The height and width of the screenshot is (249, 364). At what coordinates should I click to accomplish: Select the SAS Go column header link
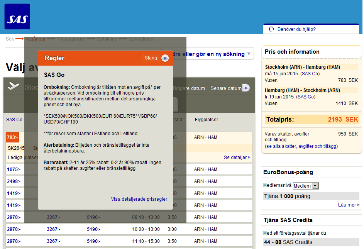14,119
